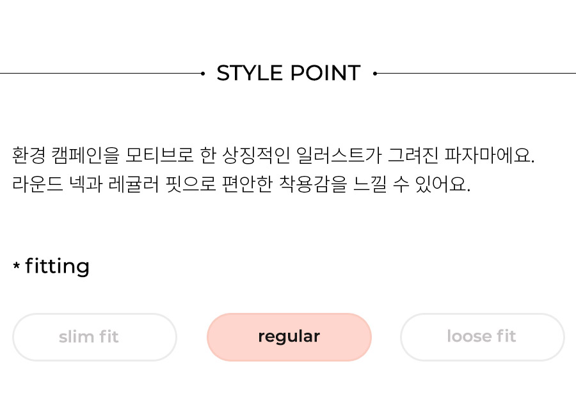Click the asterisk before fitting
Viewport: 576px width, 414px height.
[16, 265]
